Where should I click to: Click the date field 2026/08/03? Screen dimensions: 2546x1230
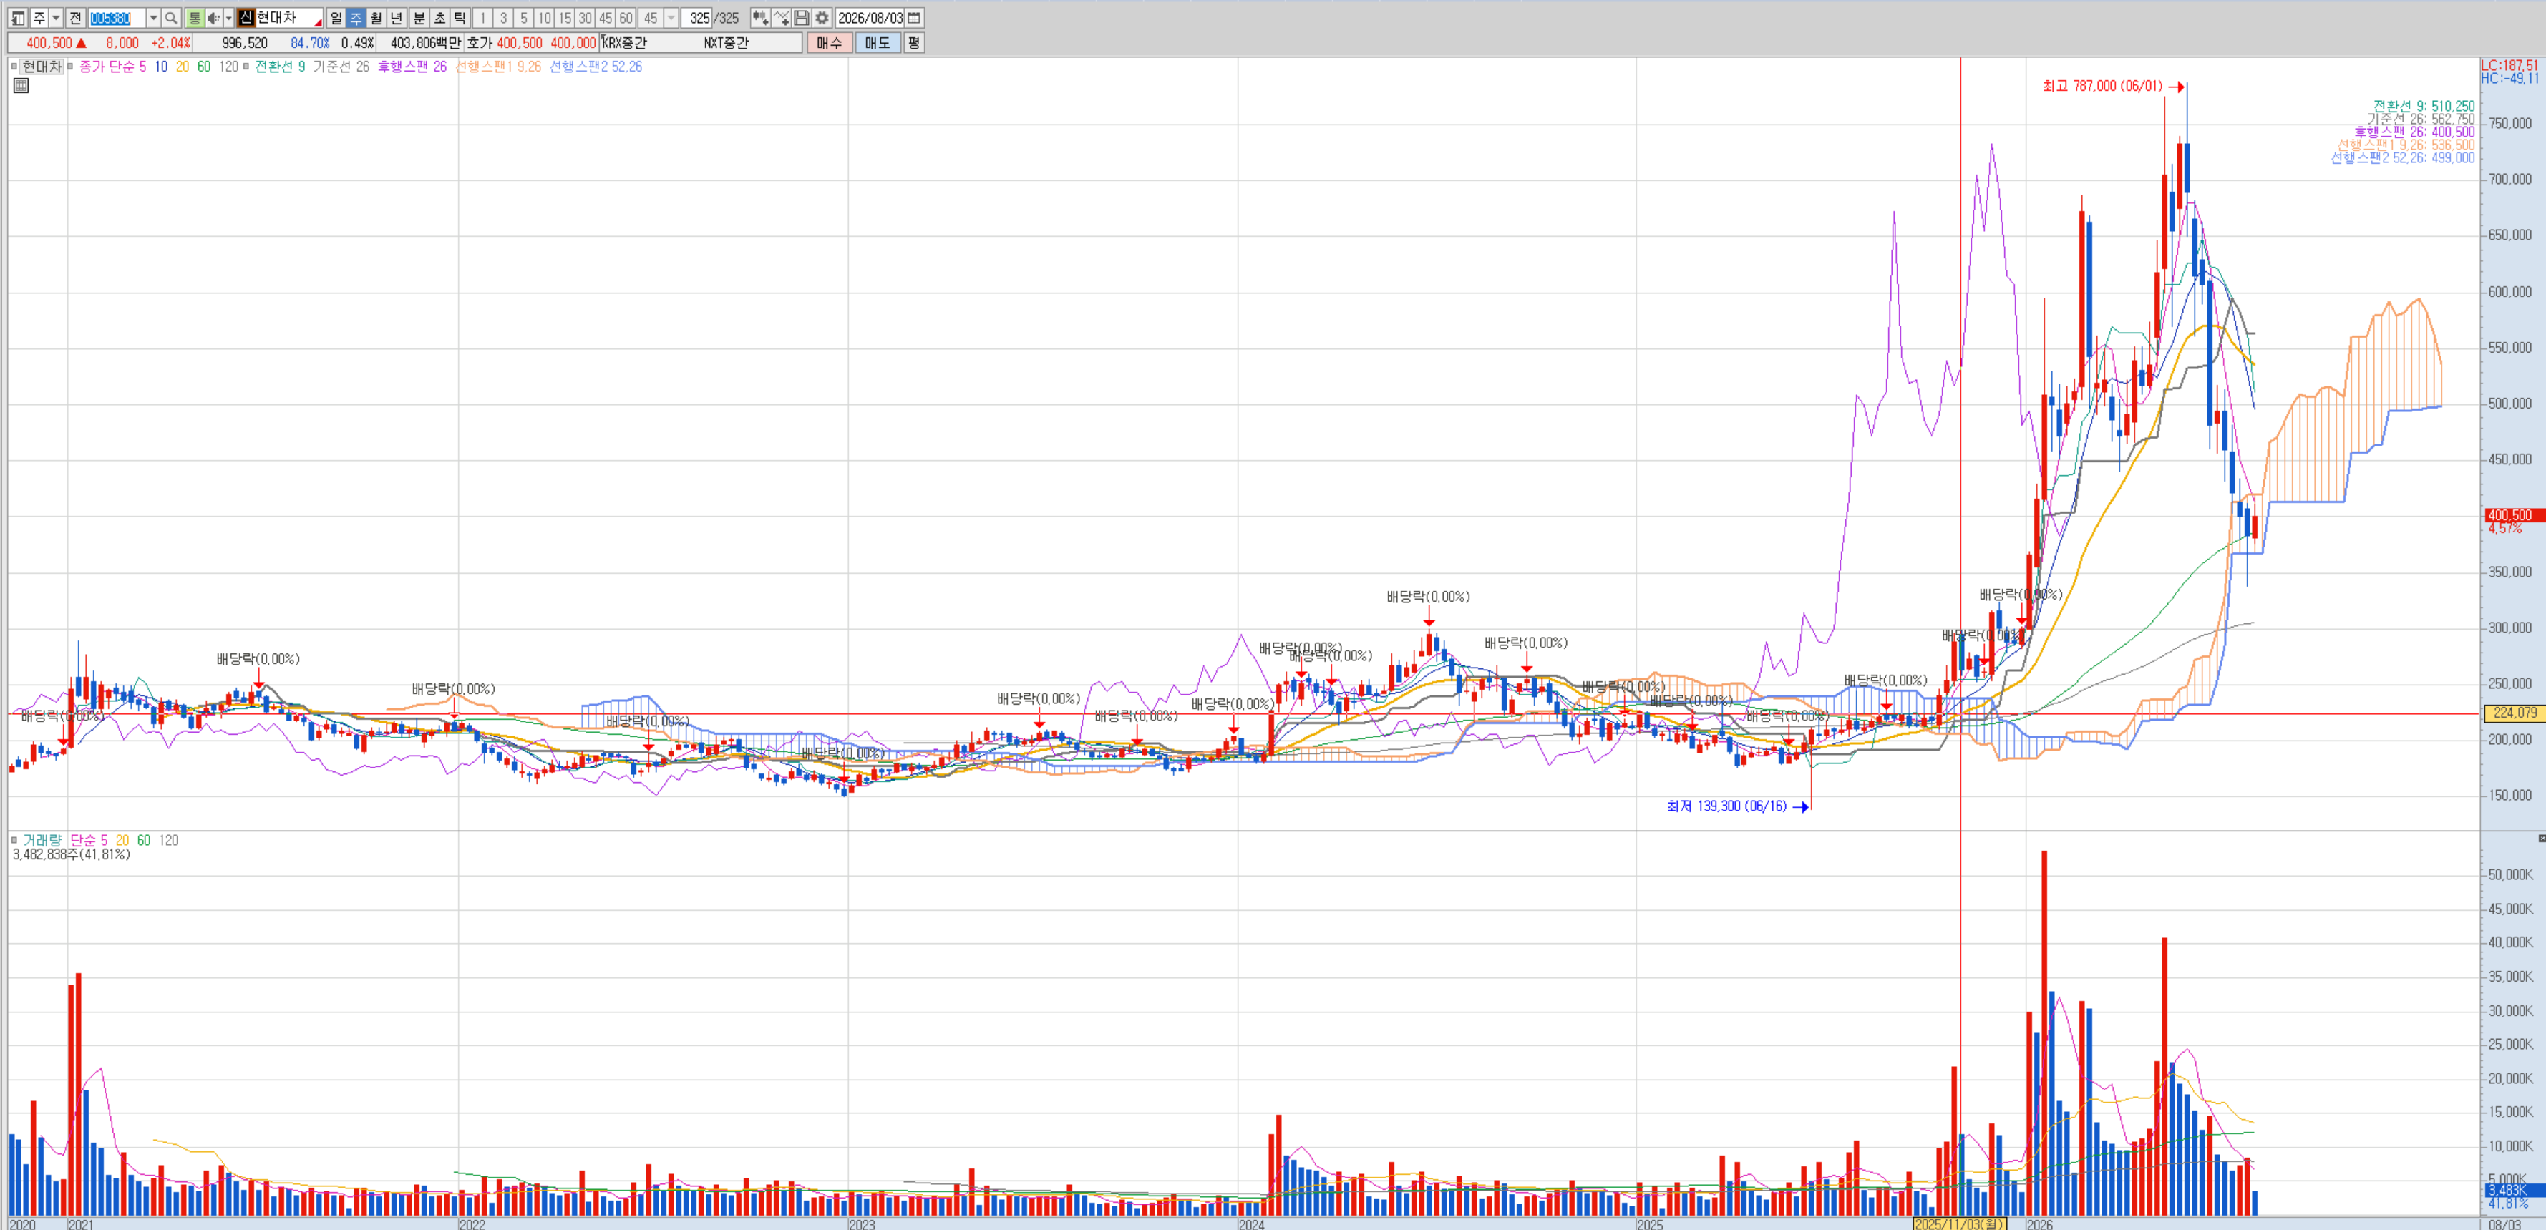[x=871, y=18]
